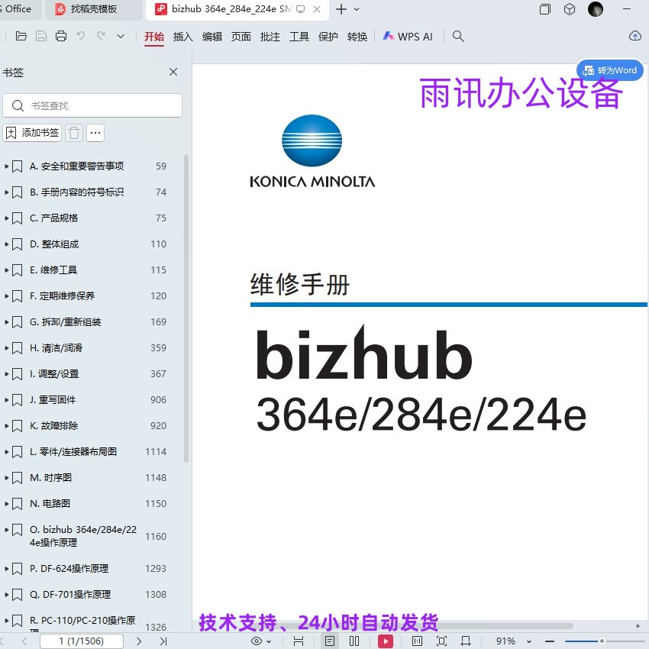Image resolution: width=649 pixels, height=649 pixels.
Task: Open bookmark G. 拆卸/重新组装
Action: (65, 322)
